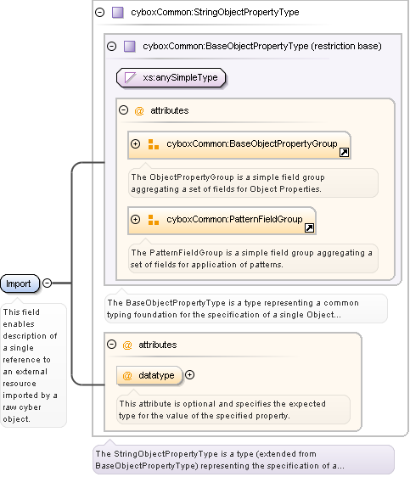Collapse the BaseObjectPropertyType restriction base
The image size is (410, 477).
[x=111, y=46]
